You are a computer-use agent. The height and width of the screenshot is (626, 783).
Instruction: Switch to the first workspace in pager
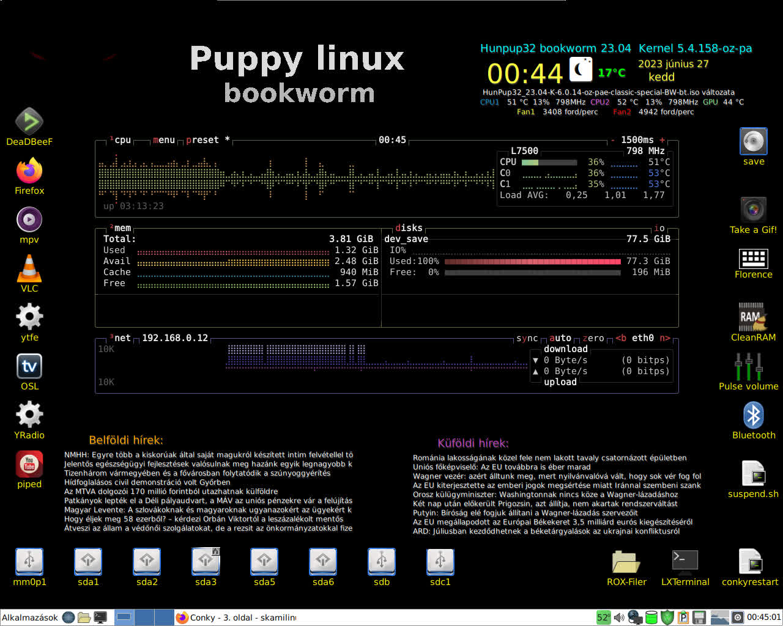click(124, 617)
